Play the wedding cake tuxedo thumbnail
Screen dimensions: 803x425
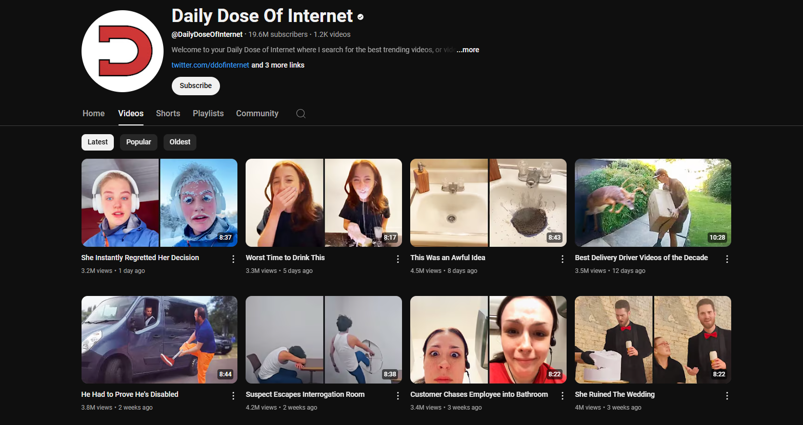click(653, 339)
